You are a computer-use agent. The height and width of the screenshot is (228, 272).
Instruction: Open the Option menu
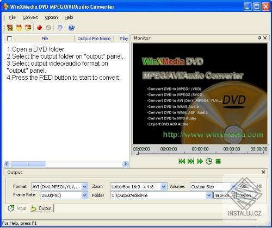pyautogui.click(x=52, y=17)
